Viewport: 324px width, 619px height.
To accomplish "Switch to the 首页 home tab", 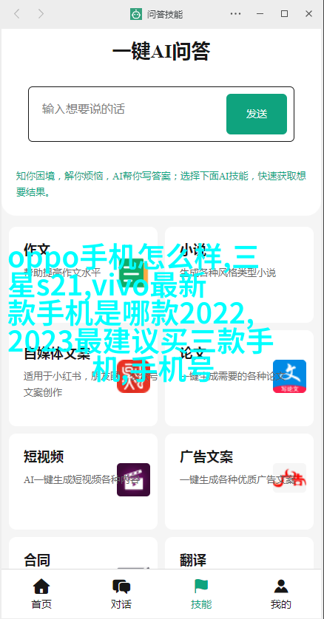I will [x=41, y=594].
